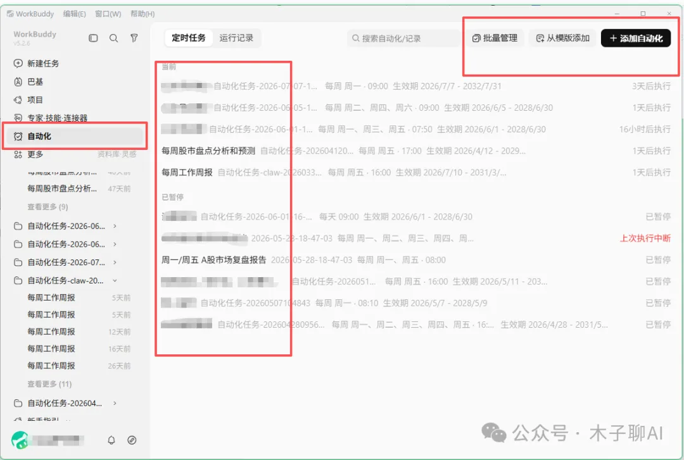Click the 16小时后执行 status text

point(645,129)
